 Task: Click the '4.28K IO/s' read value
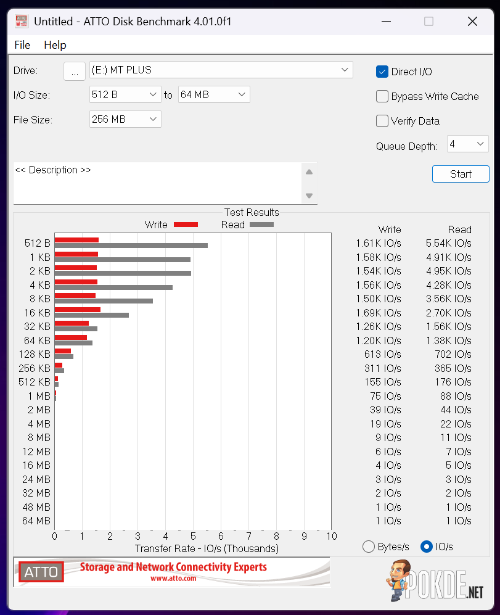(x=449, y=285)
